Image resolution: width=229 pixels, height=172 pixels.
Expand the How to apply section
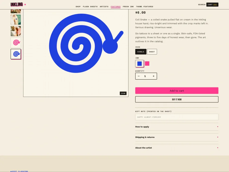coord(177,127)
